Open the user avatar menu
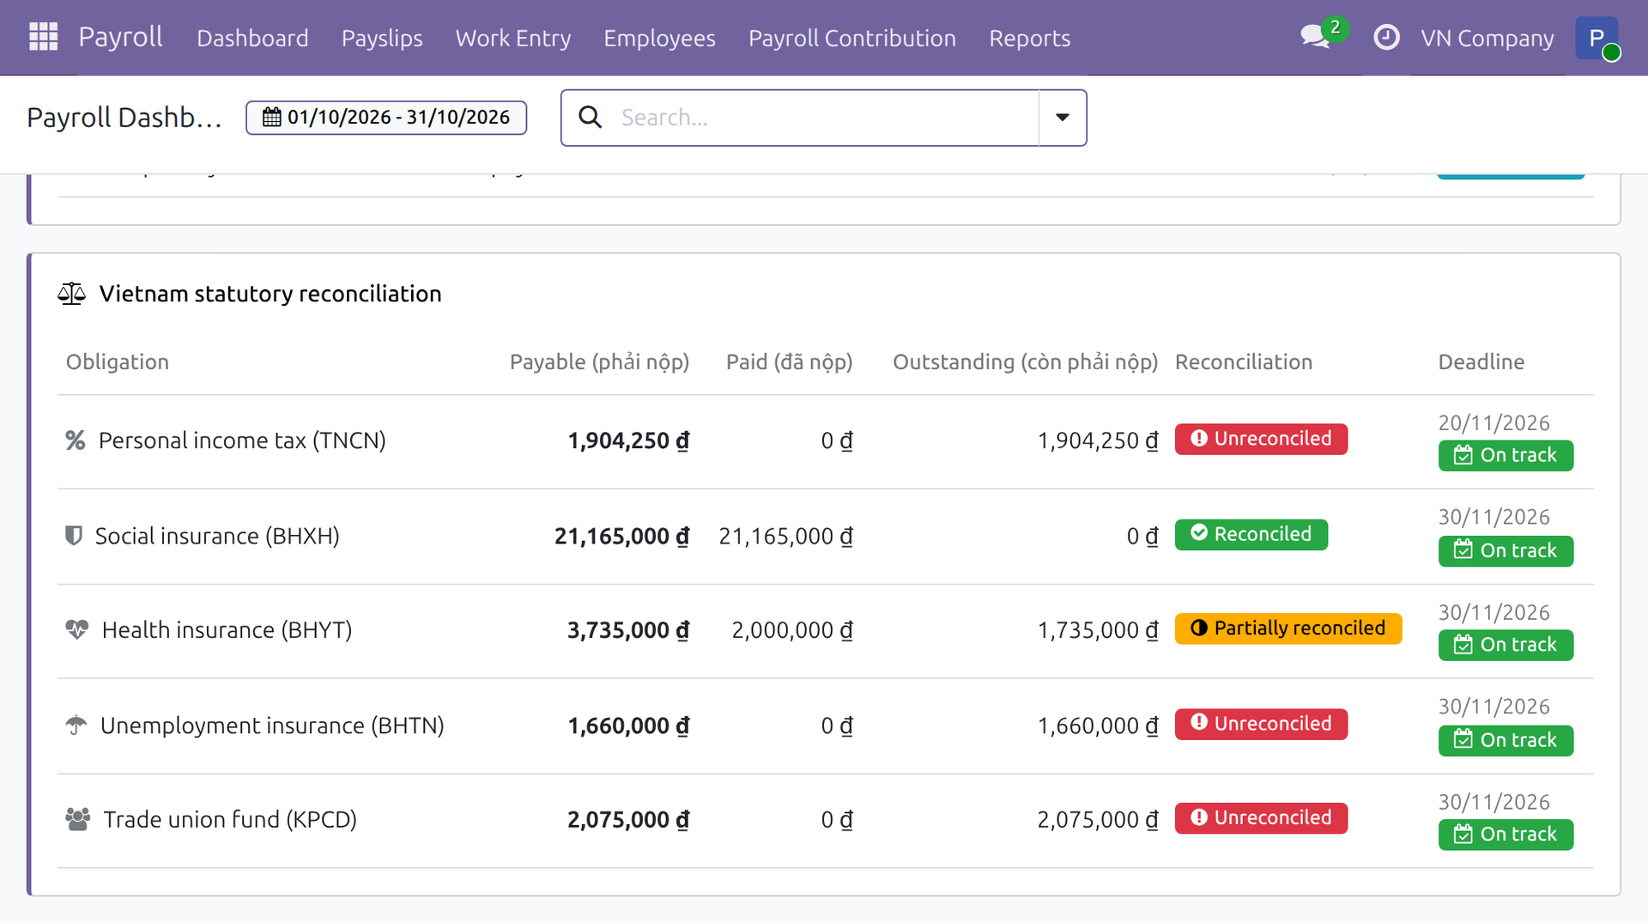The image size is (1648, 923). pyautogui.click(x=1596, y=38)
